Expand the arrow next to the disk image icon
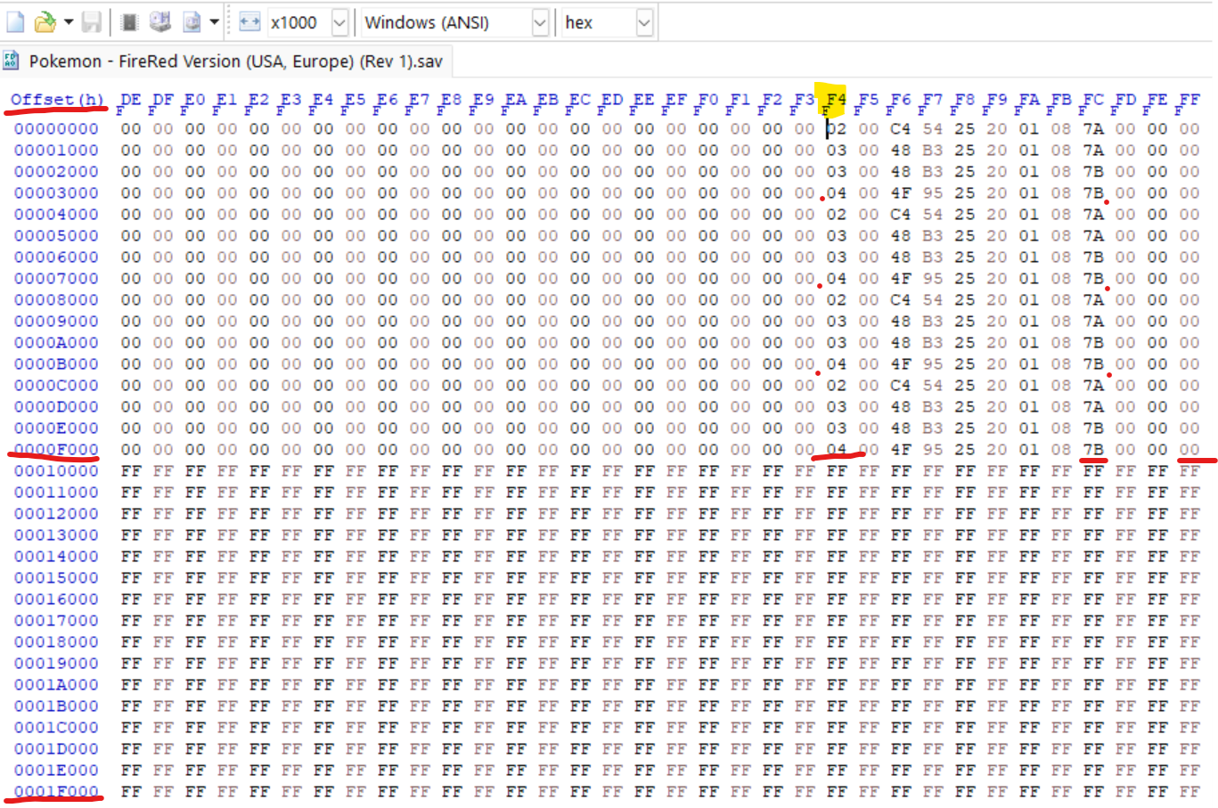The width and height of the screenshot is (1218, 808). (x=214, y=22)
